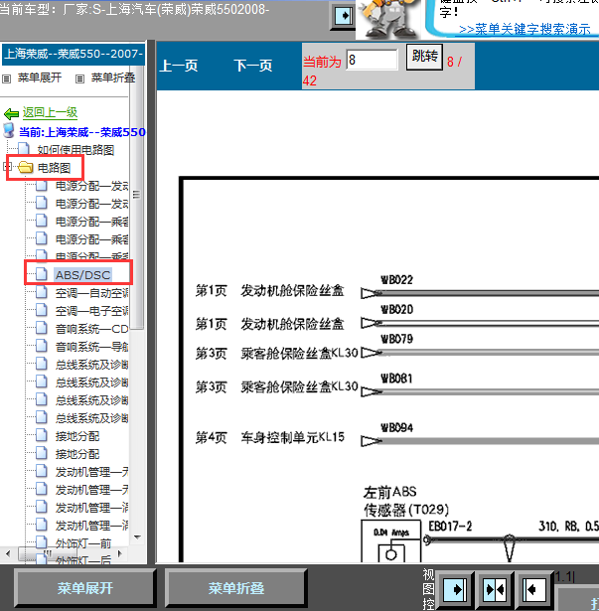599x611 pixels.
Task: Open 音响系统—导航 circuit page
Action: pyautogui.click(x=92, y=347)
